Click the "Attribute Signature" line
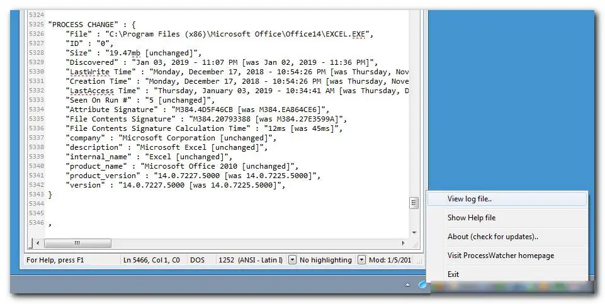The width and height of the screenshot is (605, 304). (198, 110)
